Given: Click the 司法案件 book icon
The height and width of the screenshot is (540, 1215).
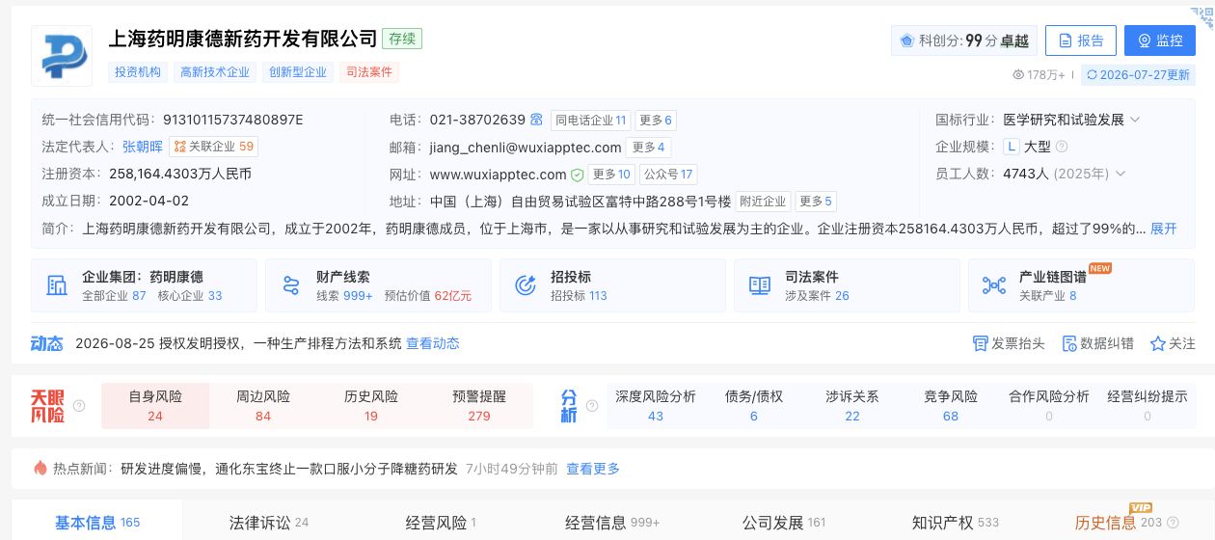Looking at the screenshot, I should [x=760, y=285].
